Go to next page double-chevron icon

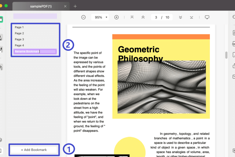point(180,17)
